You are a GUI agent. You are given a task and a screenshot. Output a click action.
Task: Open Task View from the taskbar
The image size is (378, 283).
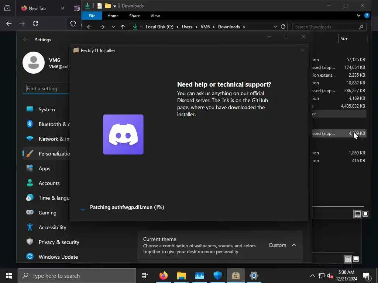click(x=145, y=276)
